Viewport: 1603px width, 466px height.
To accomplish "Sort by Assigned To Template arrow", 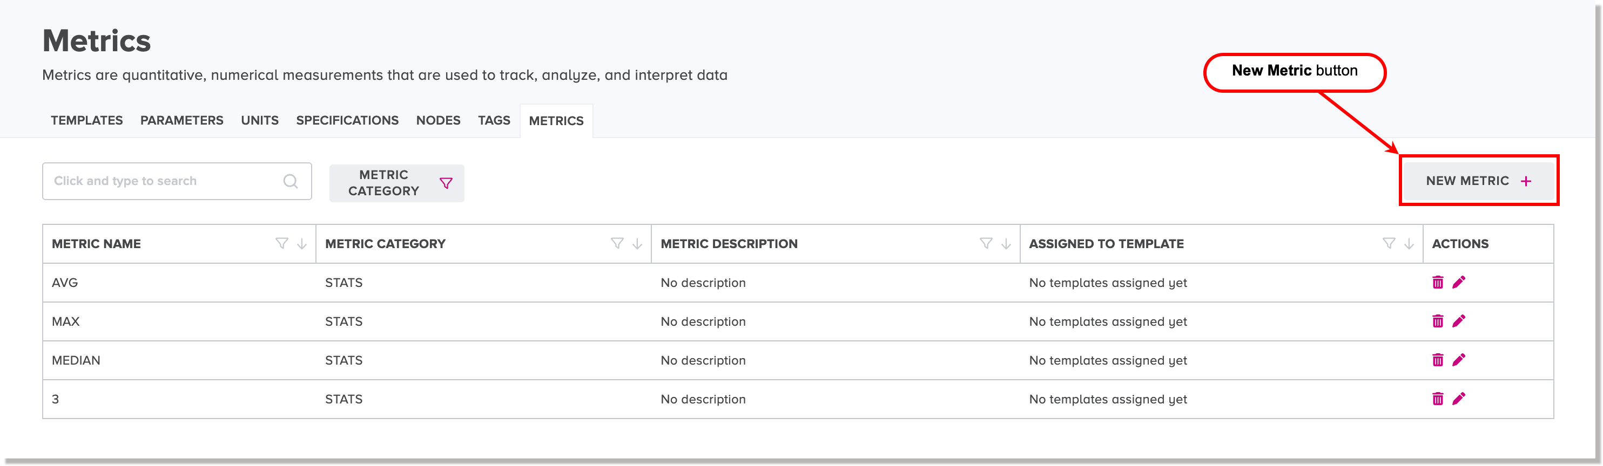I will tap(1409, 244).
